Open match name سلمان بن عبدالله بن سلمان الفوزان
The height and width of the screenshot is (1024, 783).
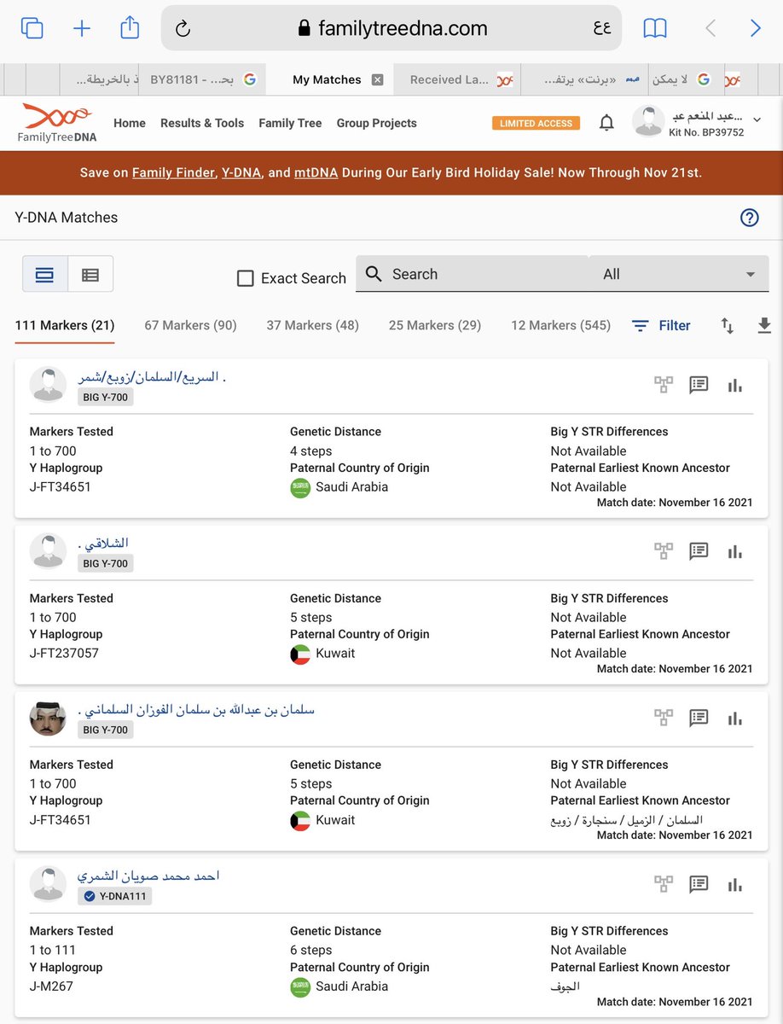click(x=196, y=710)
